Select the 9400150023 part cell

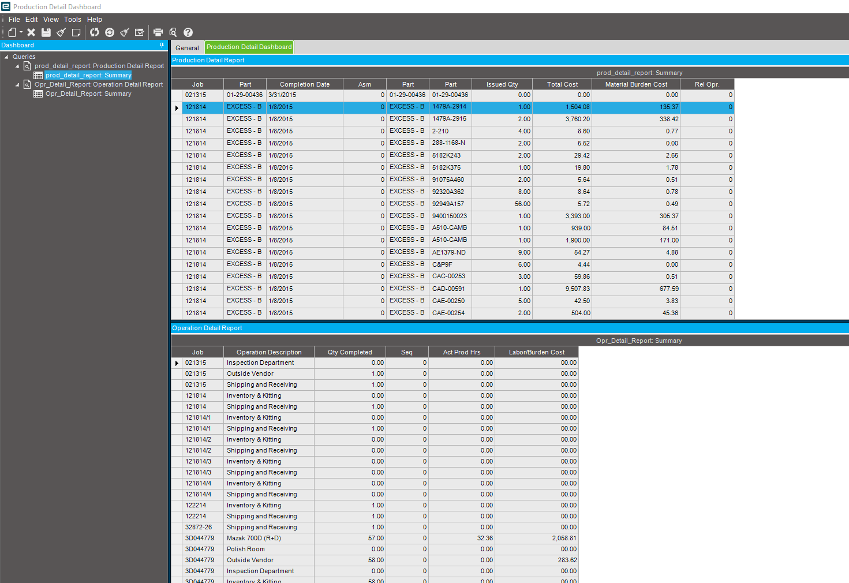click(451, 216)
